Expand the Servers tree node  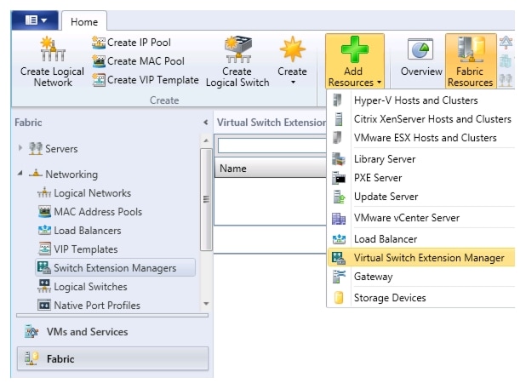tap(20, 148)
